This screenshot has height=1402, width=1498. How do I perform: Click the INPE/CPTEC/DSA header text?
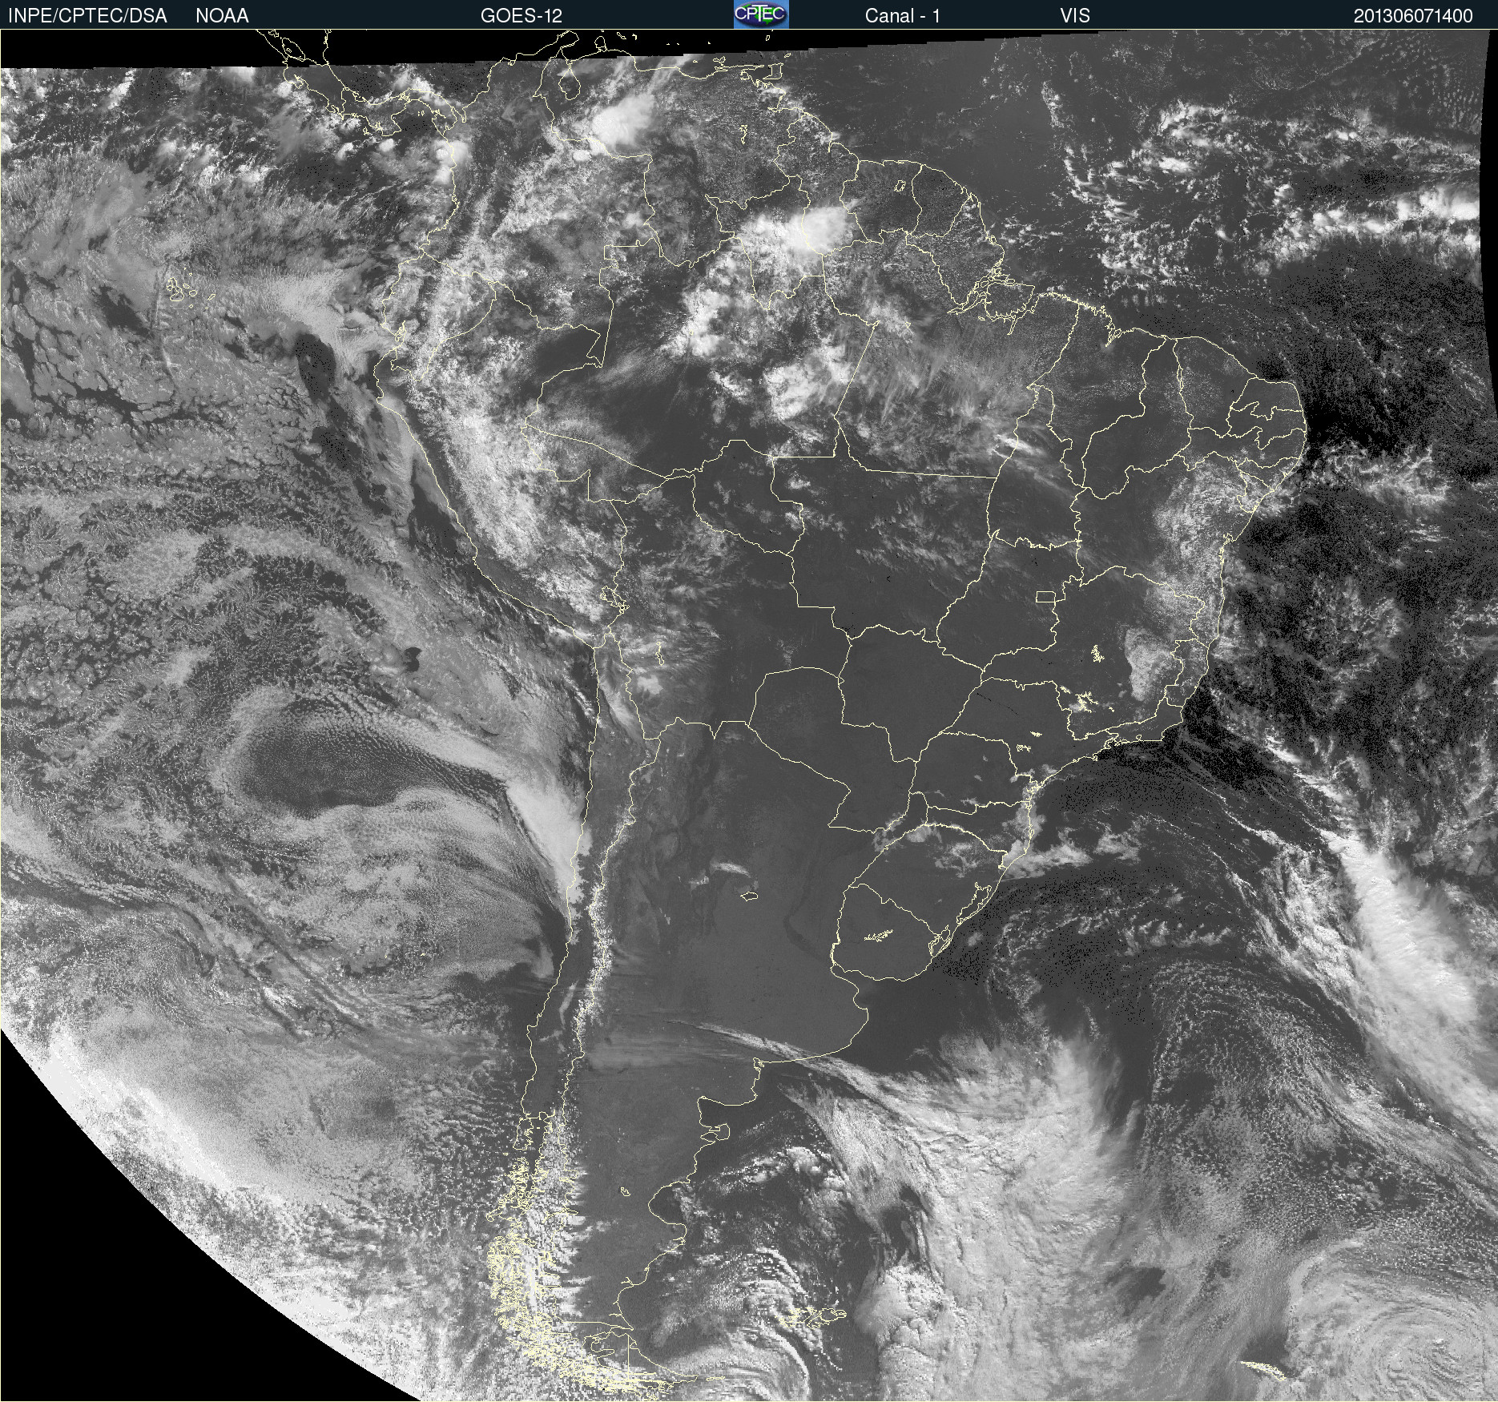[x=87, y=16]
